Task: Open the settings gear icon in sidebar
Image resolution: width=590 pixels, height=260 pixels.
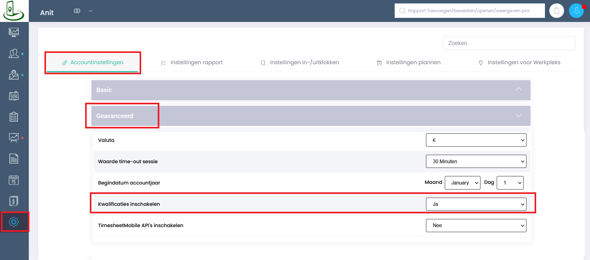Action: tap(14, 222)
